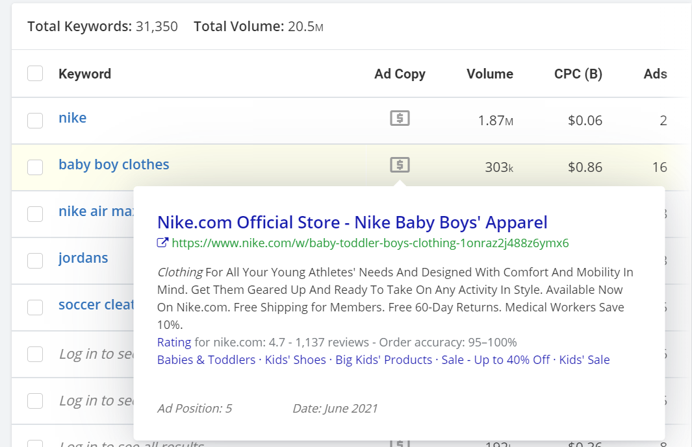Open the baby boy clothes keyword
This screenshot has height=447, width=692.
114,164
